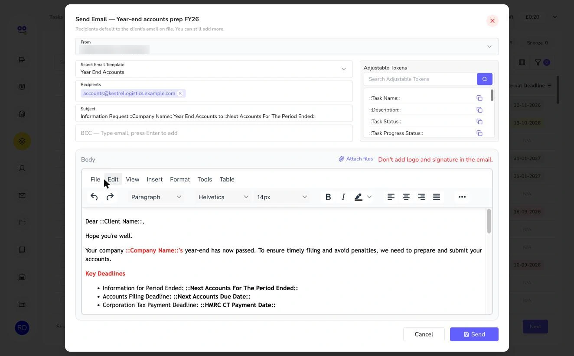Copy the ::Description:: token

(479, 110)
